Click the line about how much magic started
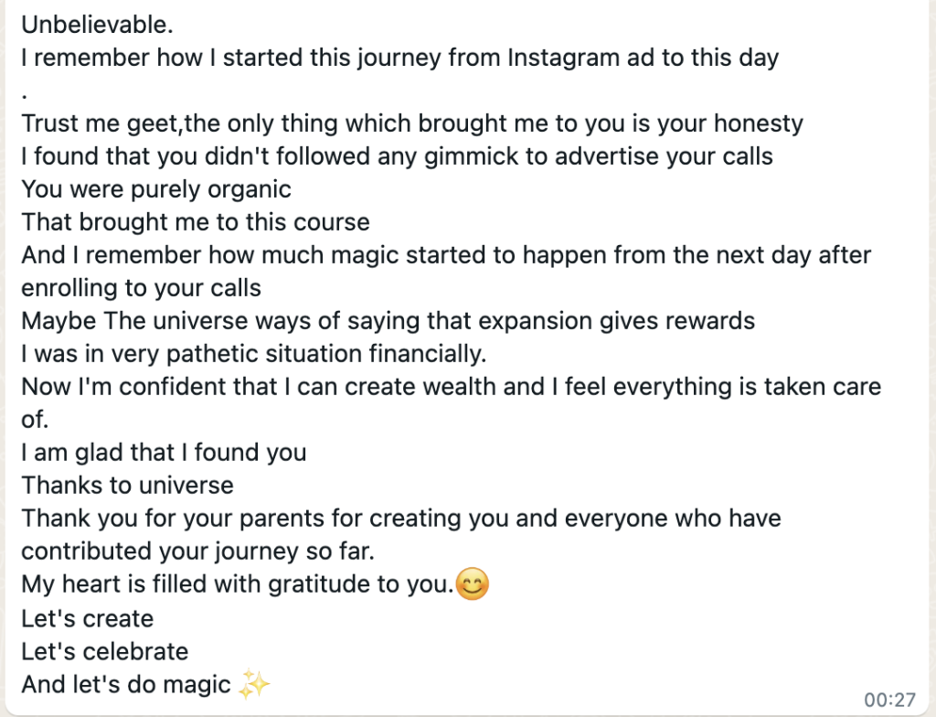The image size is (936, 717). [446, 255]
